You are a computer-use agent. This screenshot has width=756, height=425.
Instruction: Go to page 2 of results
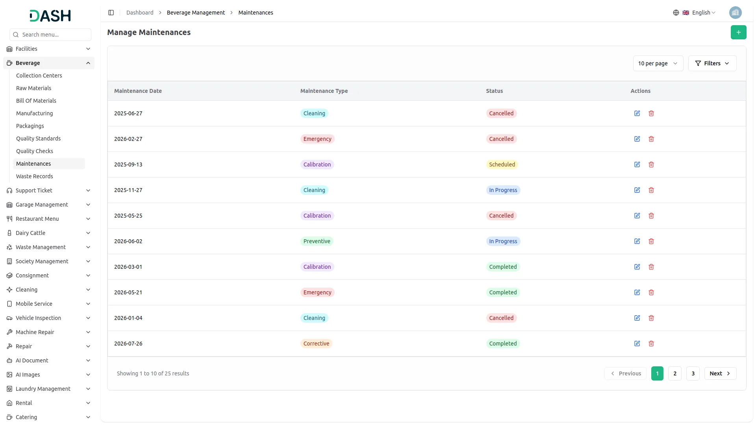point(675,373)
